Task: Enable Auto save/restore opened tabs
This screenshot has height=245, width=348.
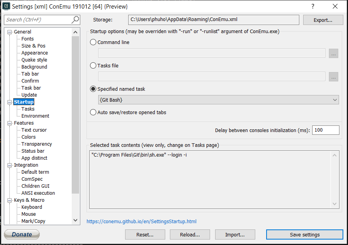Action: 93,113
